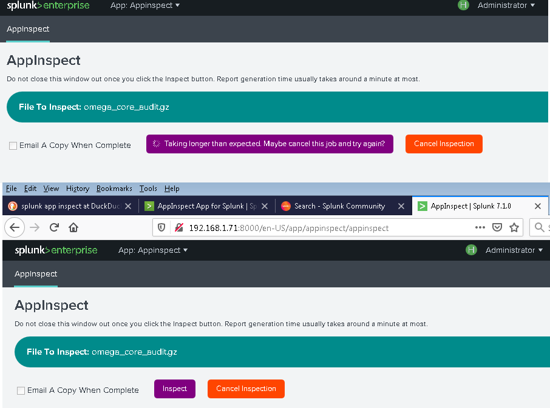The width and height of the screenshot is (550, 408).
Task: Close the AppInspect App for Splunk tab
Action: 265,206
